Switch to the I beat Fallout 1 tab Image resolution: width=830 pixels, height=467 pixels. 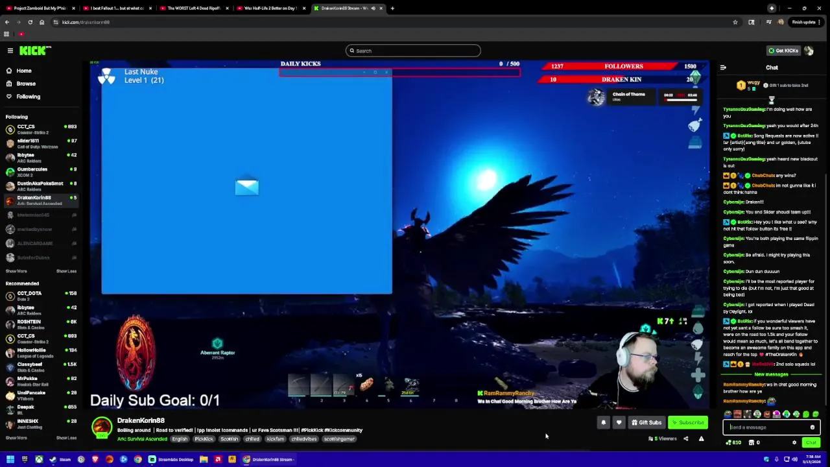click(117, 8)
